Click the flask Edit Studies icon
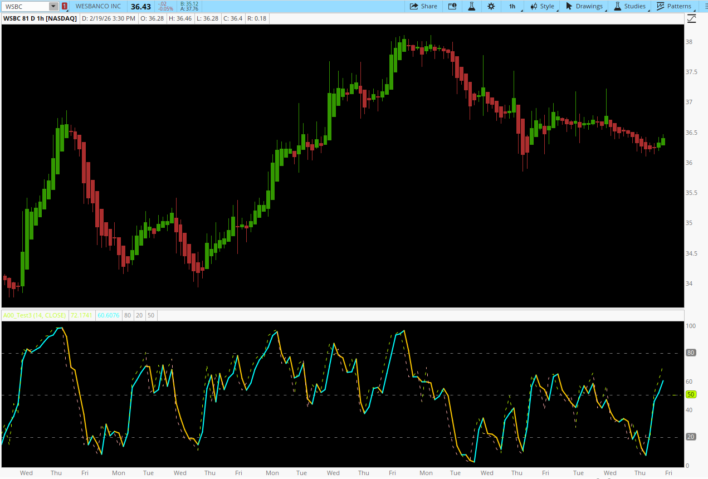Image resolution: width=708 pixels, height=479 pixels. 471,6
